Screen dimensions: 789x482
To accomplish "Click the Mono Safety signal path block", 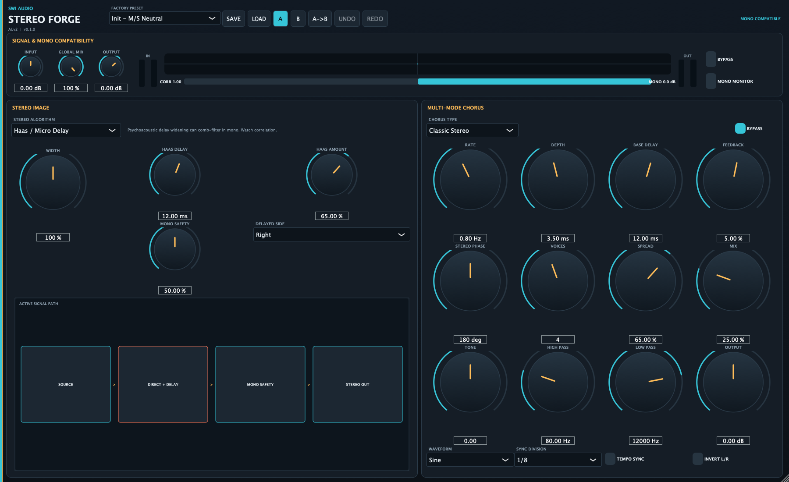I will [x=260, y=384].
